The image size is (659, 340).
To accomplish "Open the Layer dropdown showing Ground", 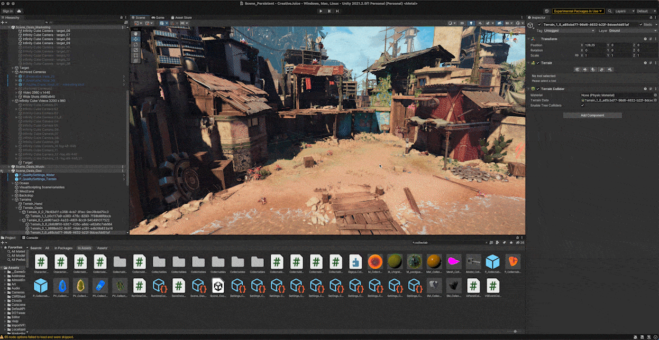I will [x=633, y=31].
